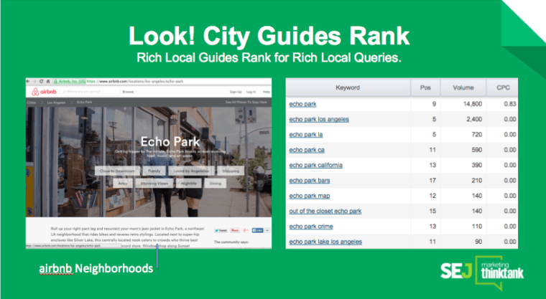Open the 'echo park california' keyword link

(315, 165)
